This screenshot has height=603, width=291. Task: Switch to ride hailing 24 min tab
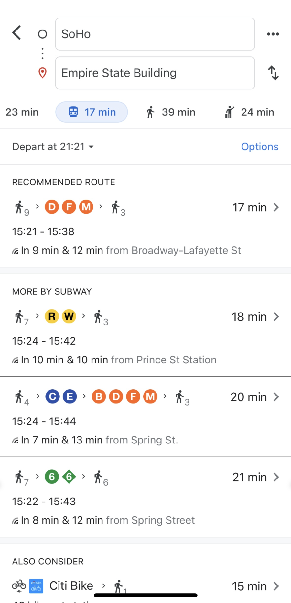(250, 112)
